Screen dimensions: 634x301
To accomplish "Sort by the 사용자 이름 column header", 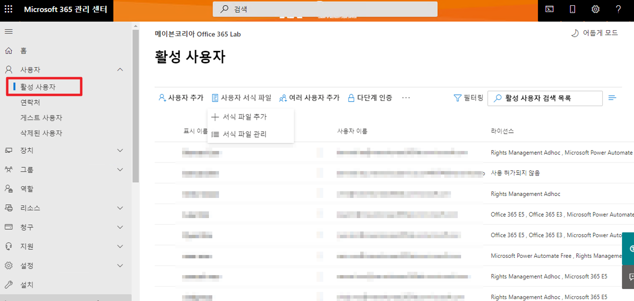I will pyautogui.click(x=352, y=131).
